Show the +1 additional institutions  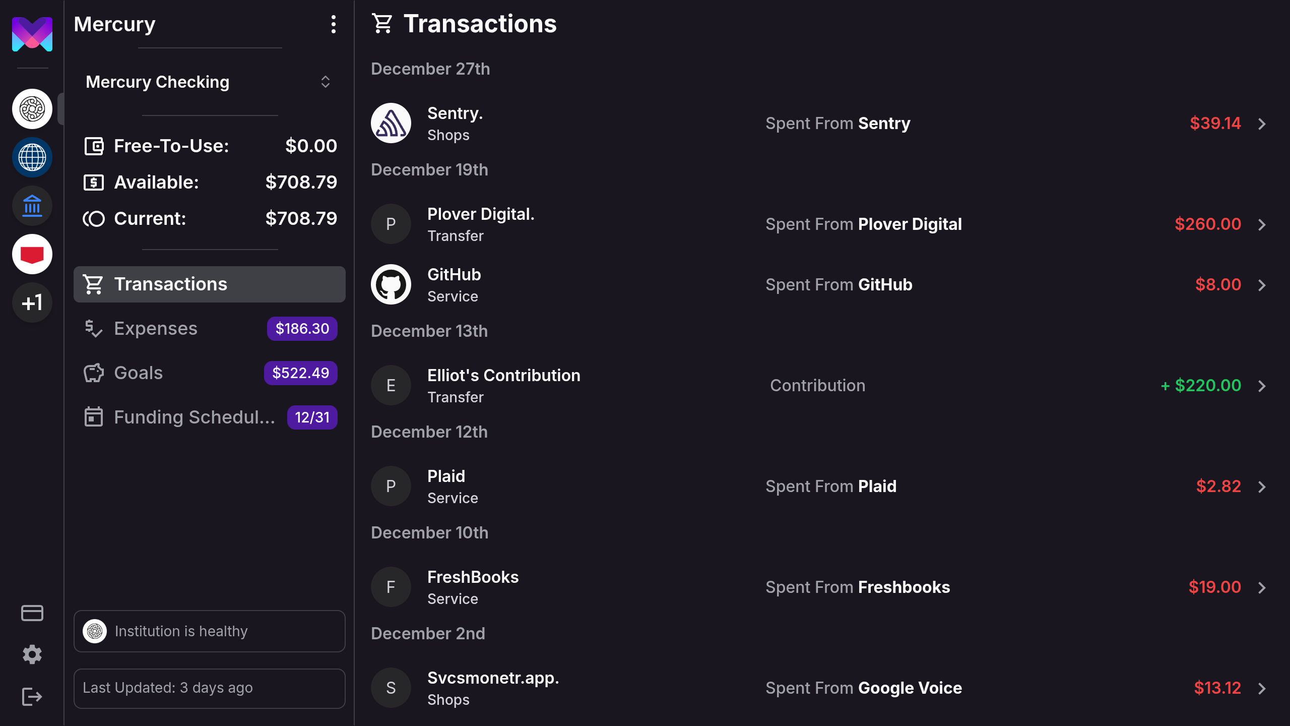(32, 302)
